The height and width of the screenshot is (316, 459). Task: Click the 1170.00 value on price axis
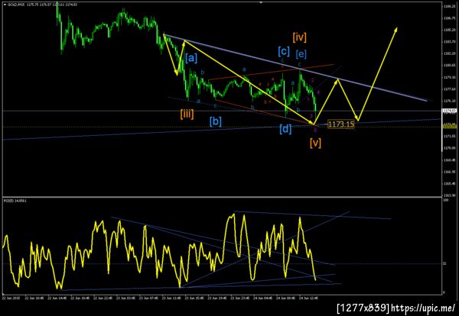coord(449,148)
